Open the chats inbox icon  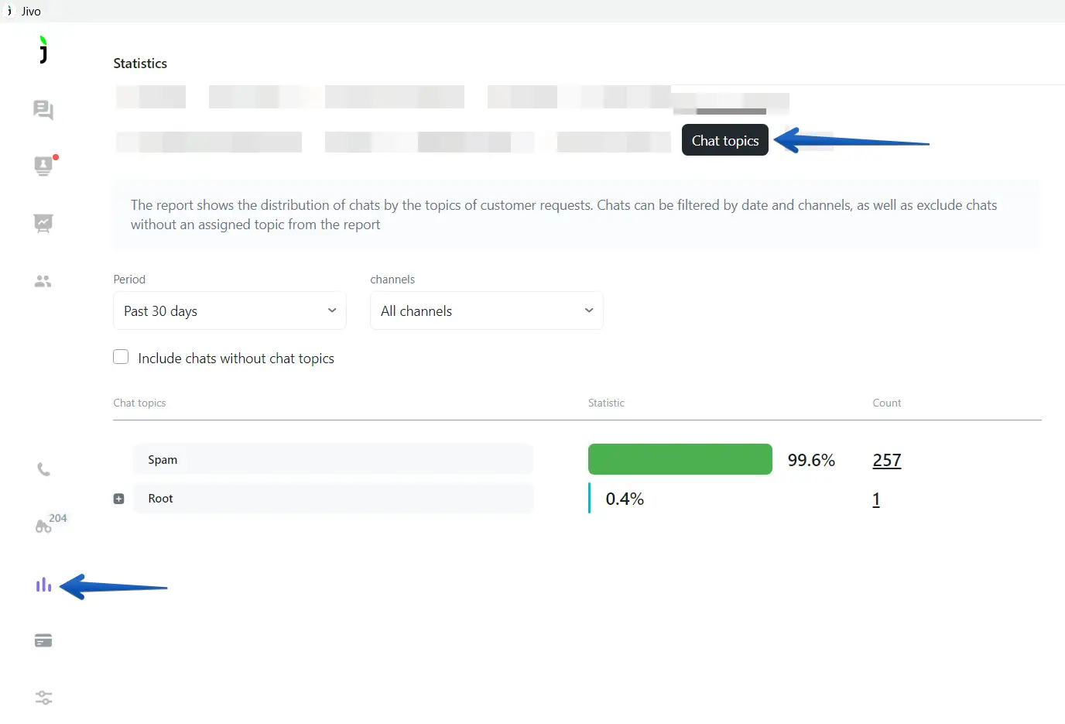coord(43,110)
